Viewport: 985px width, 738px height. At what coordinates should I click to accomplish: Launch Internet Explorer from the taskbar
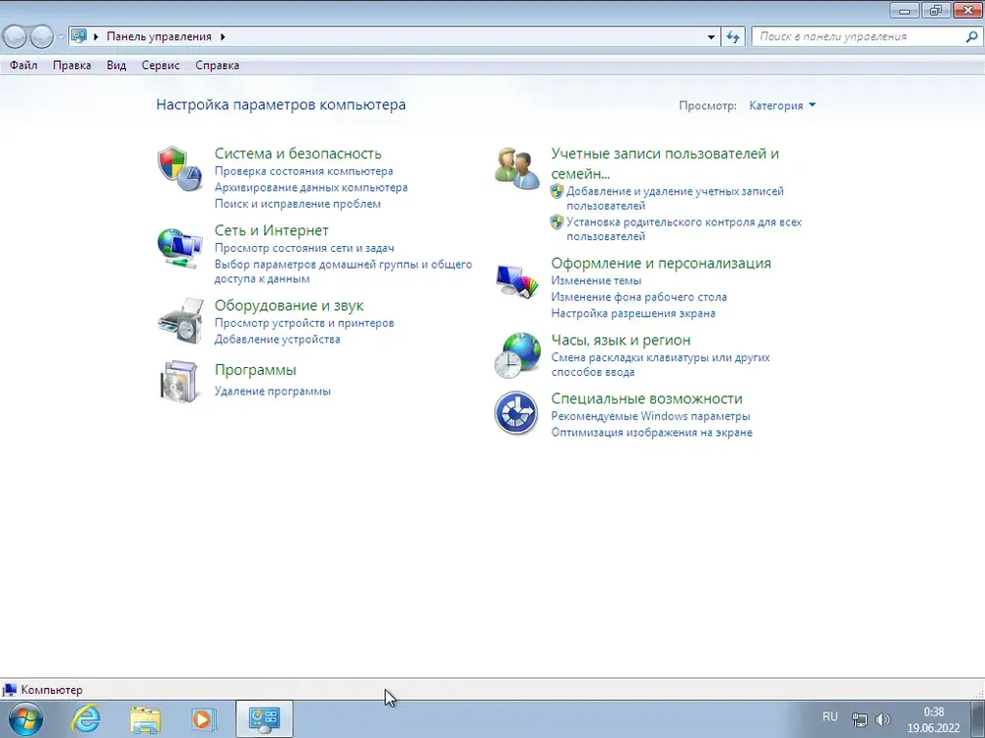pyautogui.click(x=86, y=718)
